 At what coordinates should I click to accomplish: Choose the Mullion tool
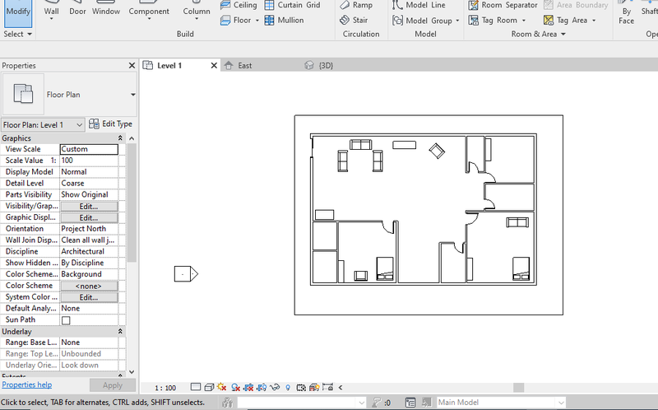tap(284, 20)
